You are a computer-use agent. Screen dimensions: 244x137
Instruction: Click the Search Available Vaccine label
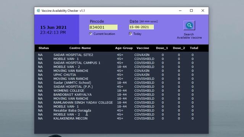coord(189,36)
